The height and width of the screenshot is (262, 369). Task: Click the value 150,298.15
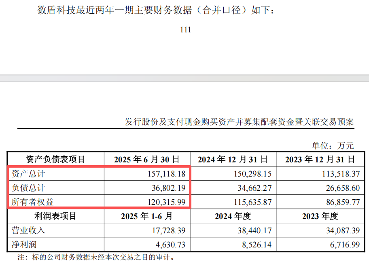(252, 174)
